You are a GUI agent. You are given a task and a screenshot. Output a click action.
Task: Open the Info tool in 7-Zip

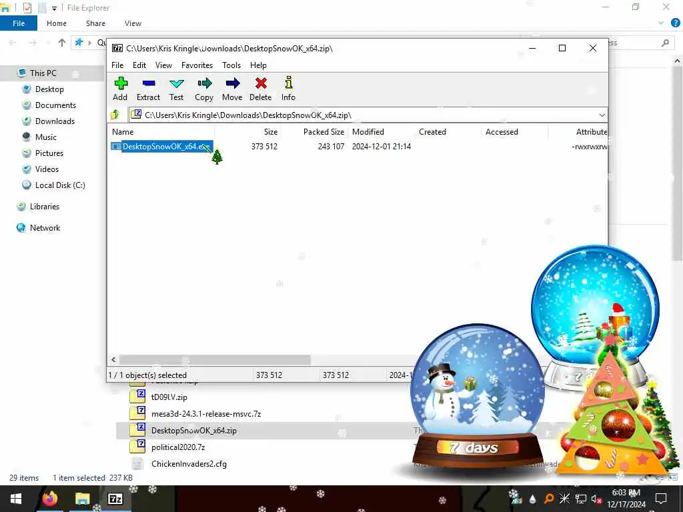288,89
